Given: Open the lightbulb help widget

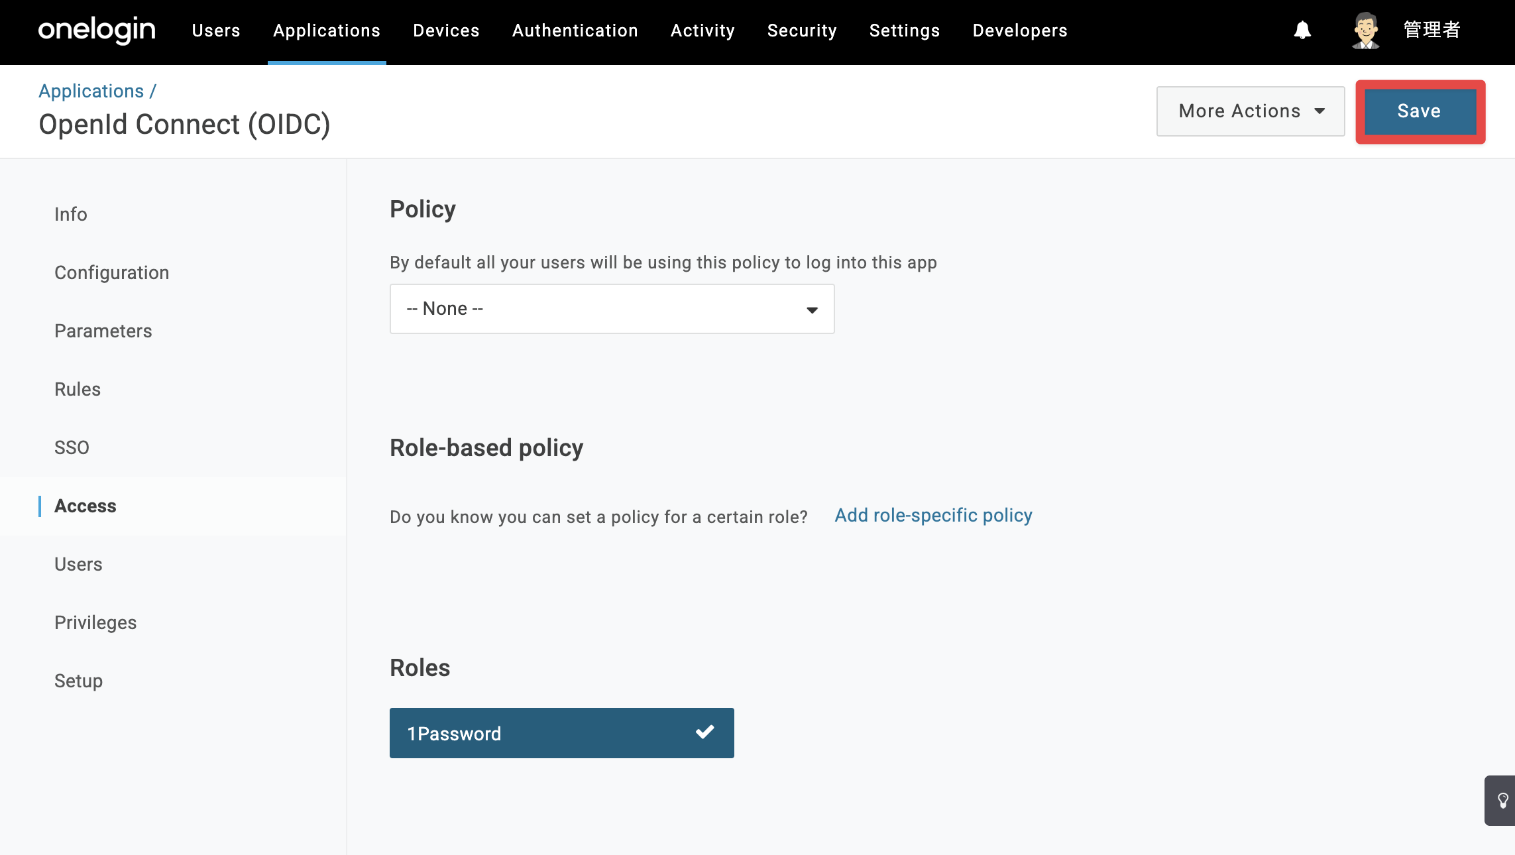Looking at the screenshot, I should (x=1501, y=800).
